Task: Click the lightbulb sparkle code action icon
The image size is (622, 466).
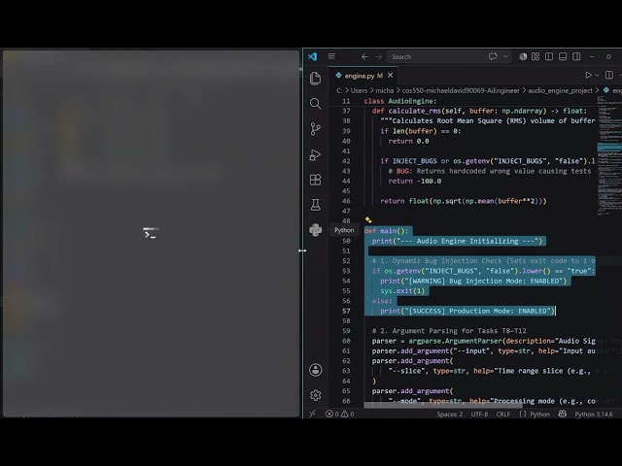Action: click(x=368, y=220)
